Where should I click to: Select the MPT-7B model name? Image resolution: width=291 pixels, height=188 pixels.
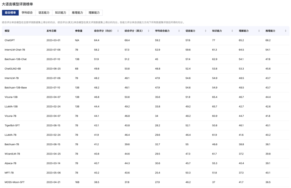coord(9,173)
